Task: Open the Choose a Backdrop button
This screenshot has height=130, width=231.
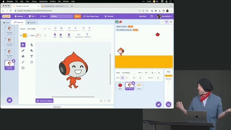Action: pos(169,104)
